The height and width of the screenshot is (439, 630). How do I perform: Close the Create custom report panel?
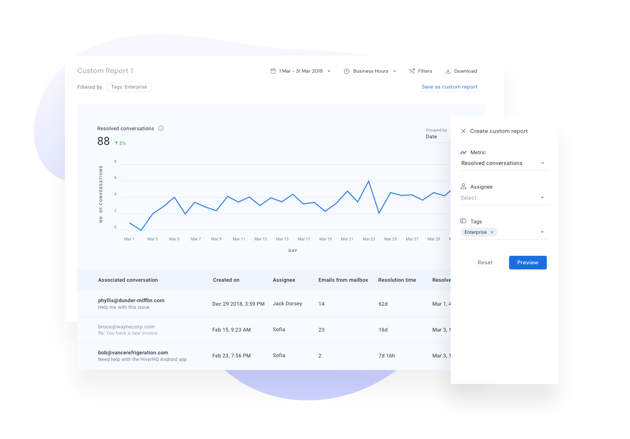463,131
